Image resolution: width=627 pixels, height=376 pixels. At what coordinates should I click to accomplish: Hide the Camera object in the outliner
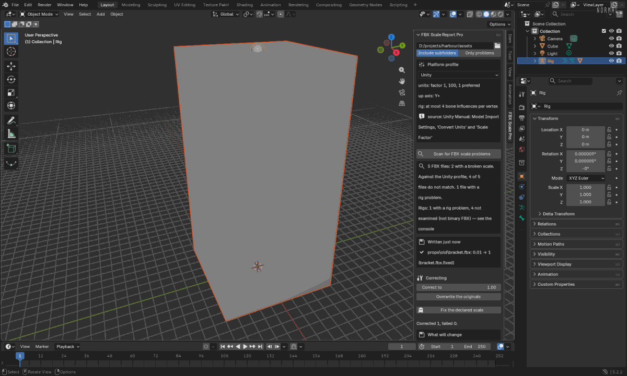tap(611, 39)
